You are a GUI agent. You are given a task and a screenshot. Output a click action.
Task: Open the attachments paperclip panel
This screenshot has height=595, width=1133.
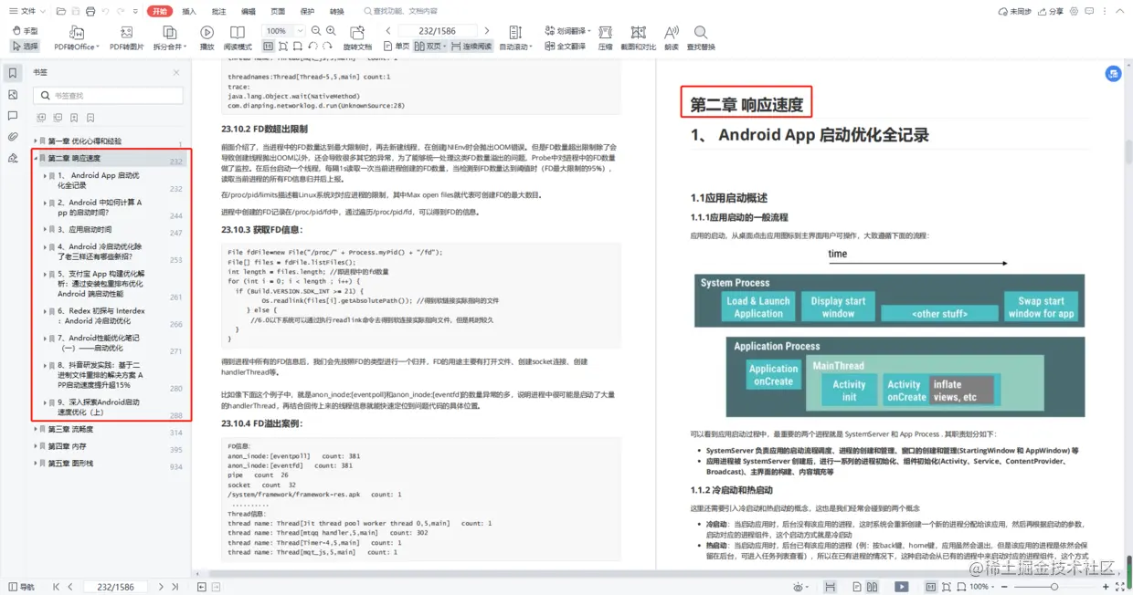pos(13,137)
